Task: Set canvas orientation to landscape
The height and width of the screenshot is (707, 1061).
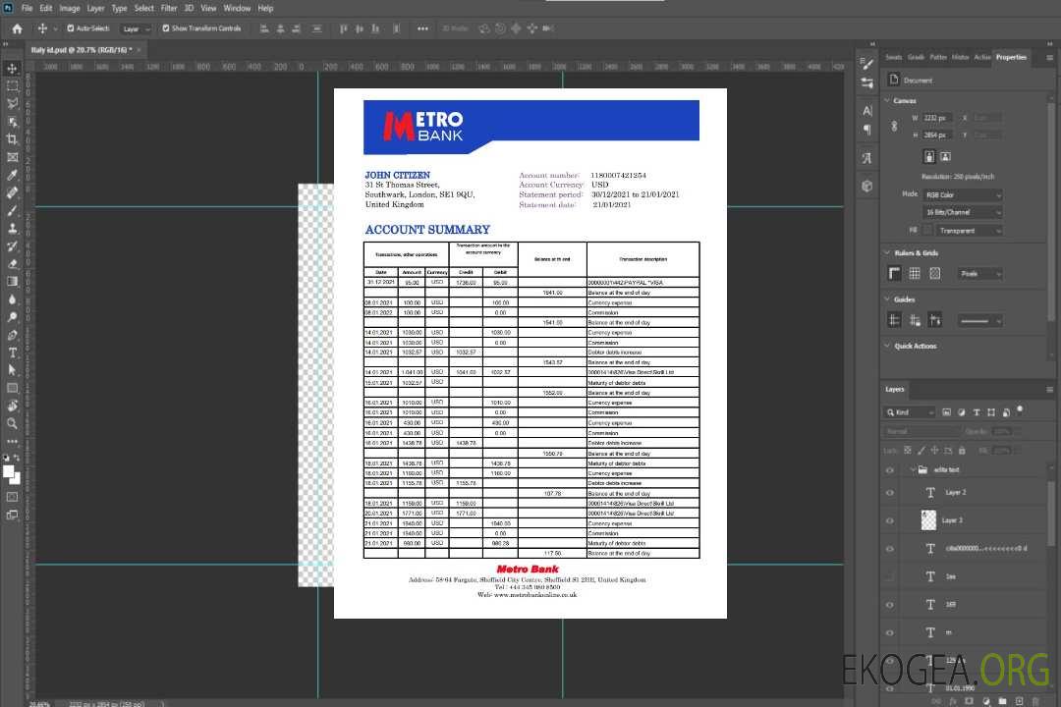Action: tap(946, 156)
